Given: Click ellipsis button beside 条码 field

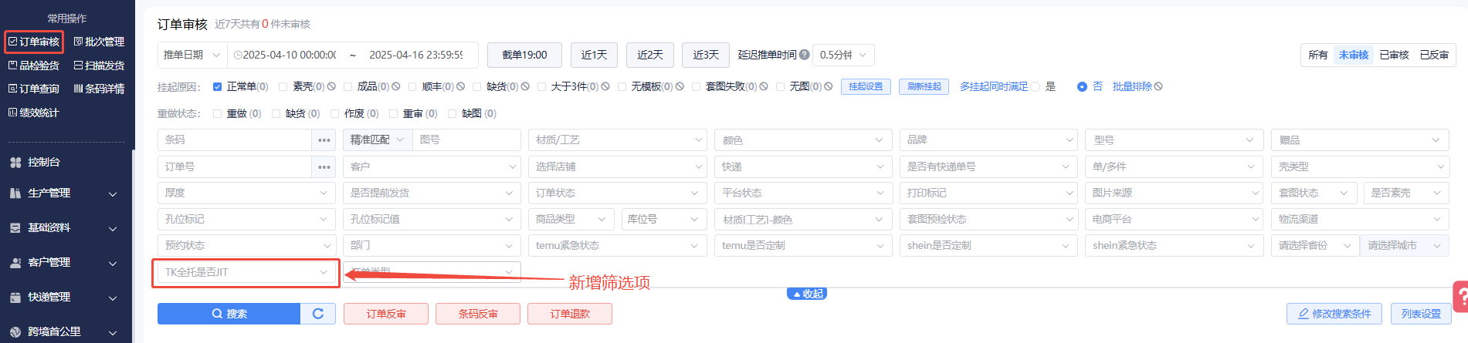Looking at the screenshot, I should pyautogui.click(x=324, y=140).
